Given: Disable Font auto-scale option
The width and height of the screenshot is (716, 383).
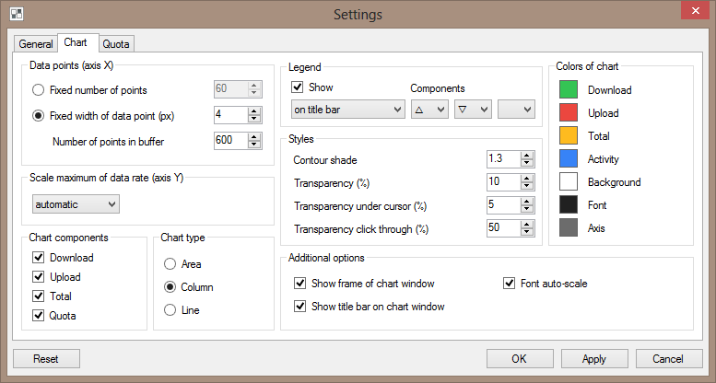Looking at the screenshot, I should [x=510, y=284].
